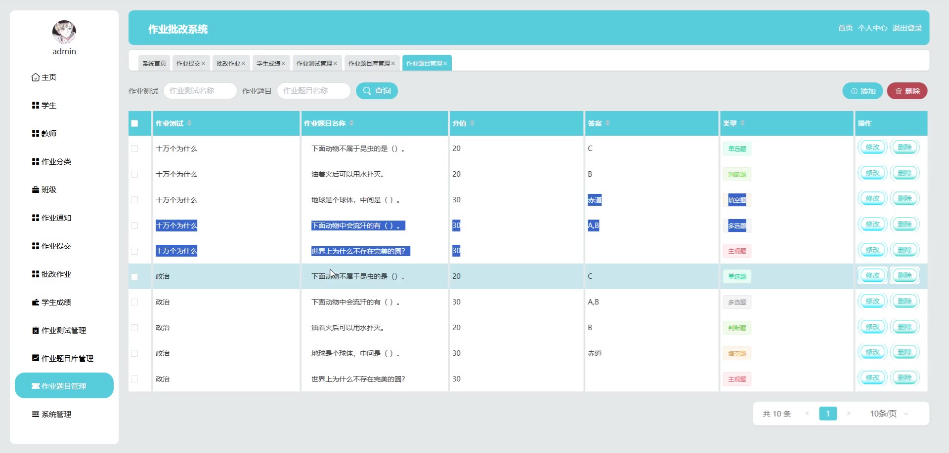The width and height of the screenshot is (949, 453).
Task: Open the 批改作业 sidebar menu item
Action: (64, 274)
